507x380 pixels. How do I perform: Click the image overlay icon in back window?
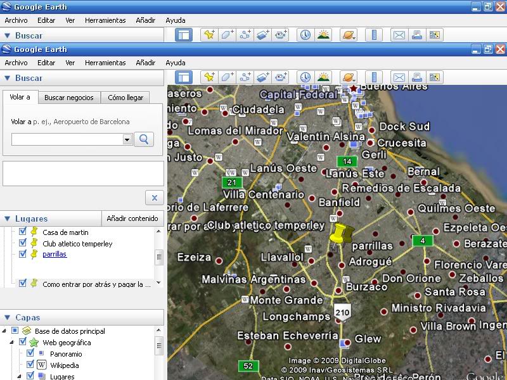262,35
